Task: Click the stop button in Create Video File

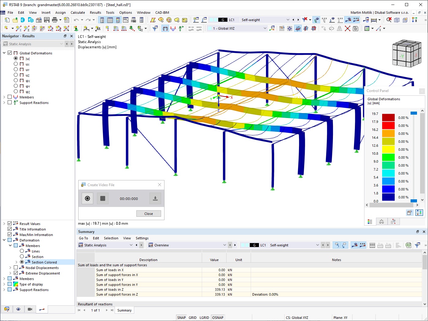Action: click(103, 198)
